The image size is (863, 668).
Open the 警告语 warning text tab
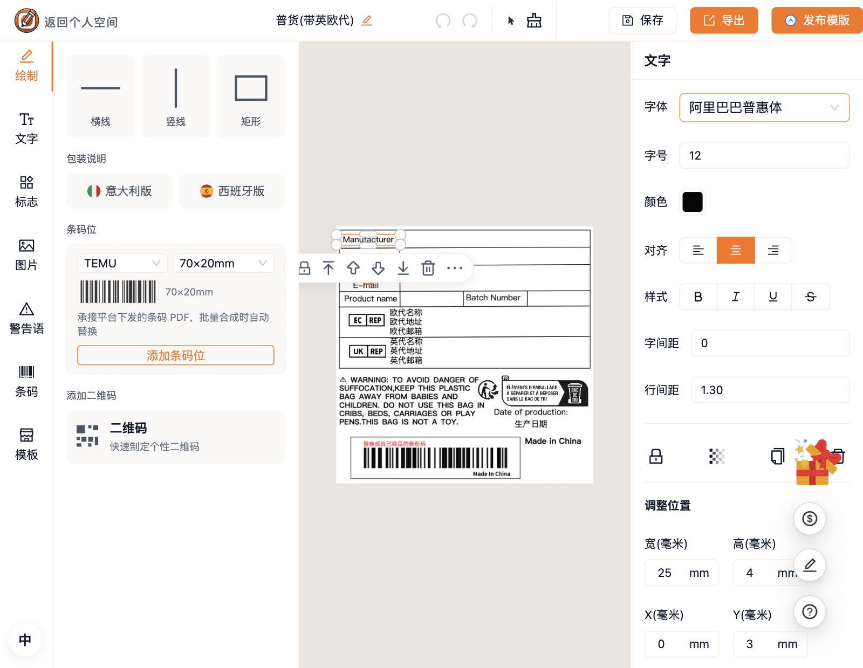pos(26,318)
